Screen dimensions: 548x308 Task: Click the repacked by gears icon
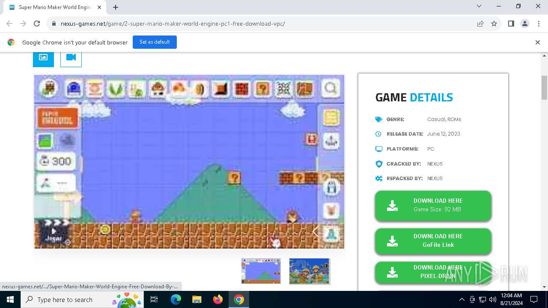378,178
